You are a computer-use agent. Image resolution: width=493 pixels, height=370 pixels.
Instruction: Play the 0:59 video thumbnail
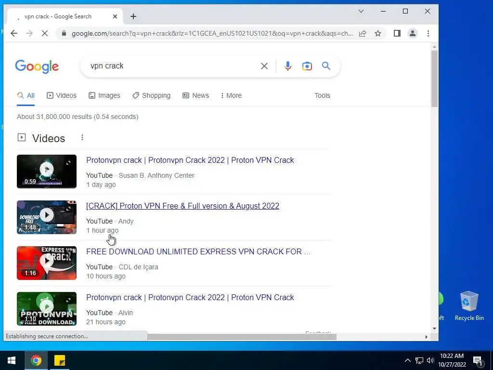coord(47,172)
